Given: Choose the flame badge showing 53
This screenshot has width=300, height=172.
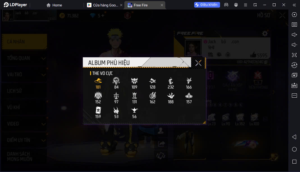Looking at the screenshot, I should (116, 113).
